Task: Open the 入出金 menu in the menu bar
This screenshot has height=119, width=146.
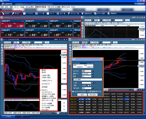Action: (x=22, y=7)
